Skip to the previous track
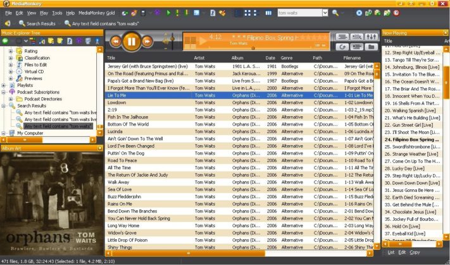The height and width of the screenshot is (265, 450). point(115,42)
